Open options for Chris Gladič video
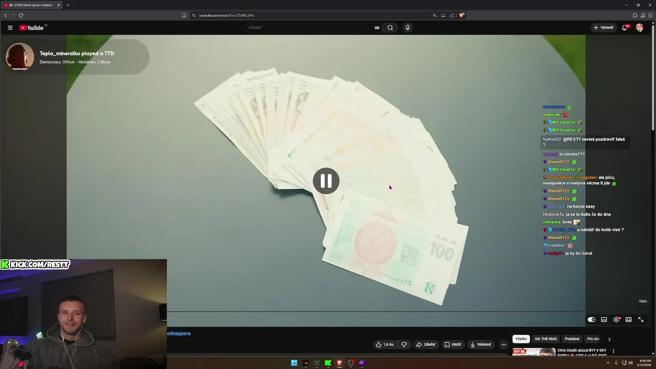This screenshot has width=656, height=369. [613, 352]
